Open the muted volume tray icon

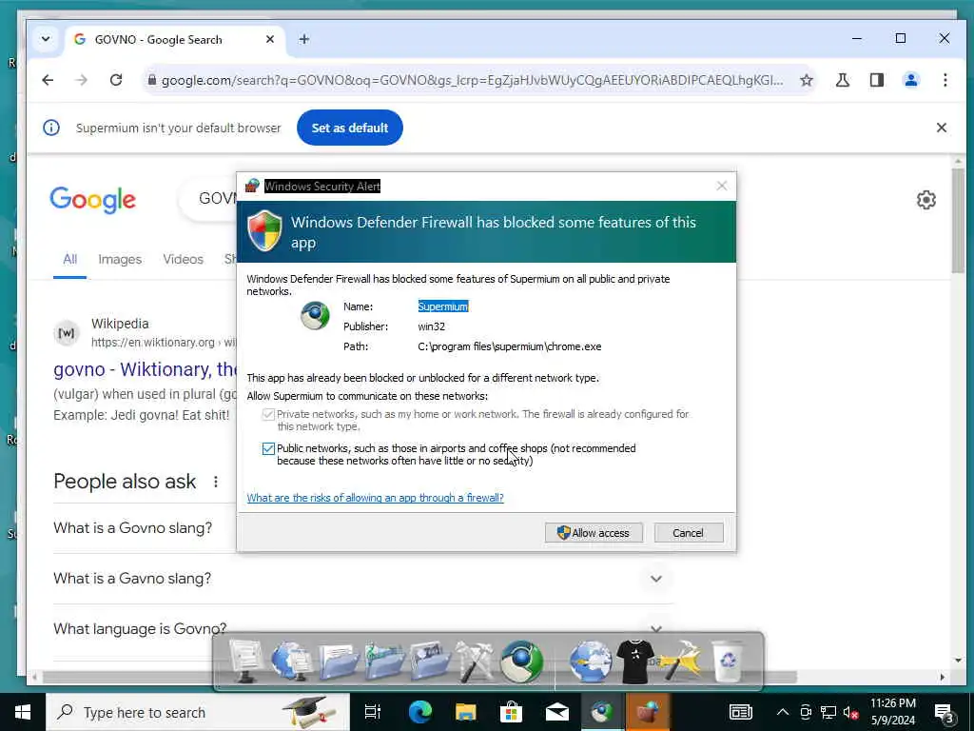850,712
